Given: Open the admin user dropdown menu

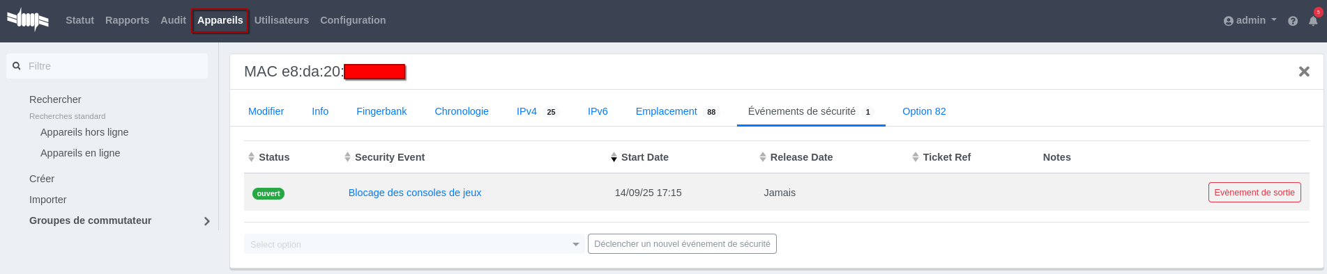Looking at the screenshot, I should (1250, 20).
